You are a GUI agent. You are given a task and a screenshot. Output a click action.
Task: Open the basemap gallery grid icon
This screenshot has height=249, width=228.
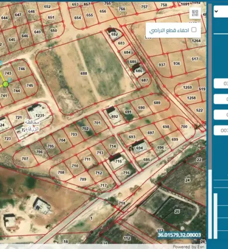pyautogui.click(x=195, y=13)
